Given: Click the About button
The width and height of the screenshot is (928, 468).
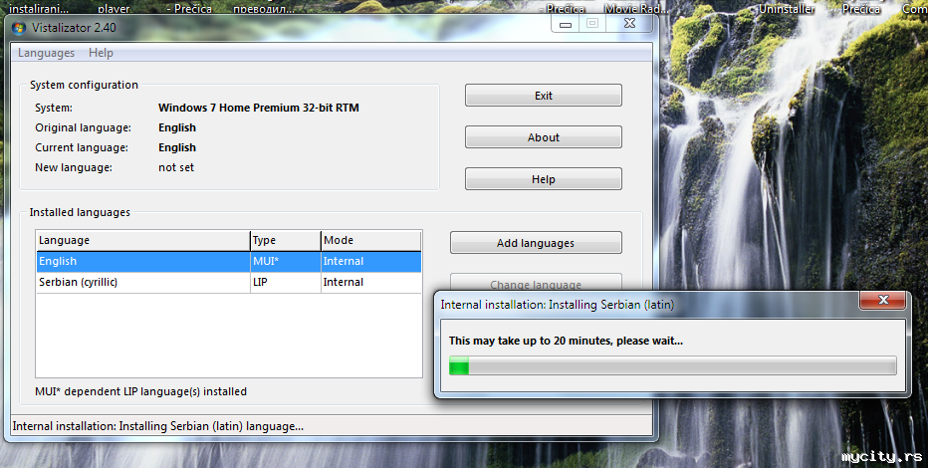Looking at the screenshot, I should pos(544,137).
